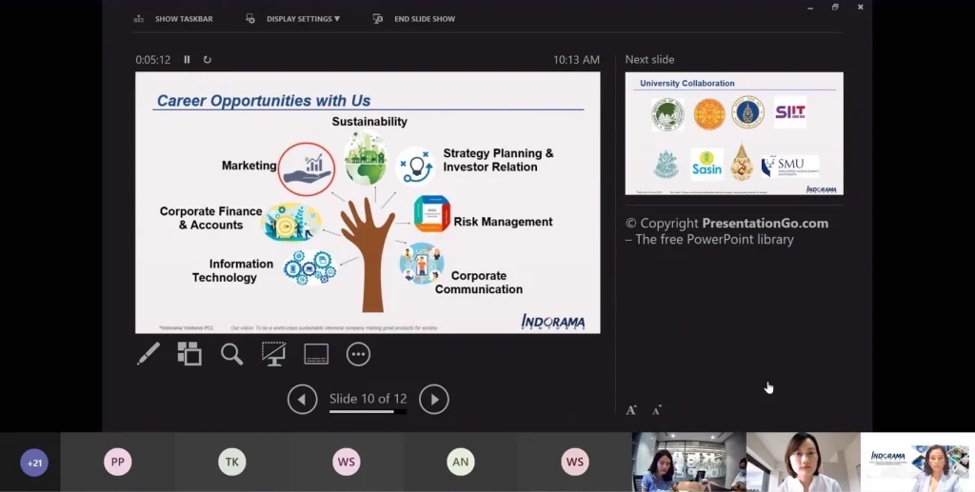Select participant PP avatar tile
This screenshot has height=492, width=975.
coord(118,462)
